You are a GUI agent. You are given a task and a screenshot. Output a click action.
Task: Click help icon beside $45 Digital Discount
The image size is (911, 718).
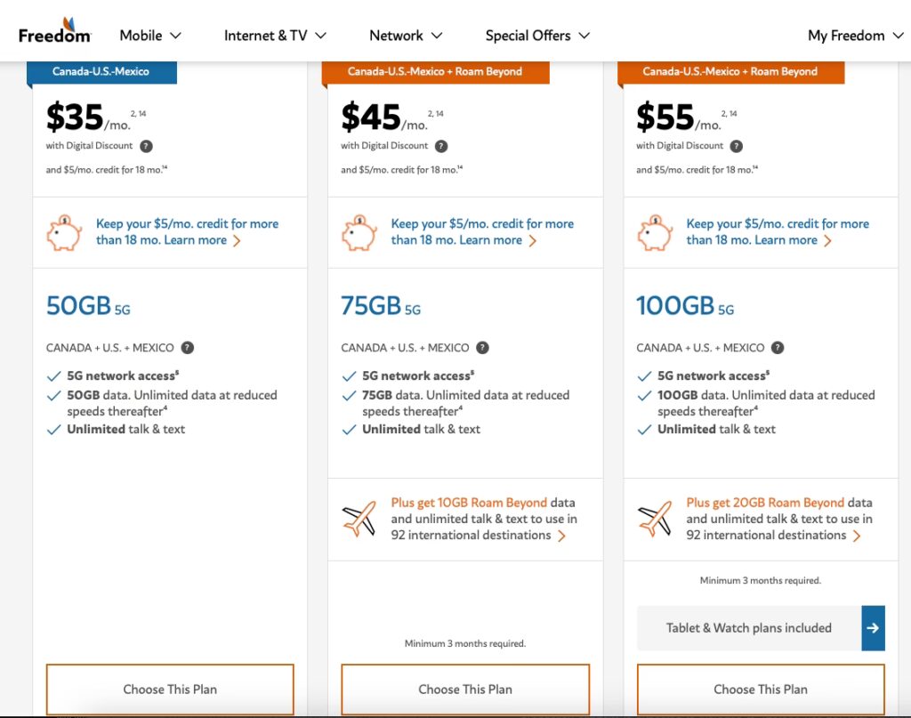tap(441, 146)
